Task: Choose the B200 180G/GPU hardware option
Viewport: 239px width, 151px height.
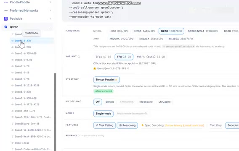Action: tap(171, 31)
